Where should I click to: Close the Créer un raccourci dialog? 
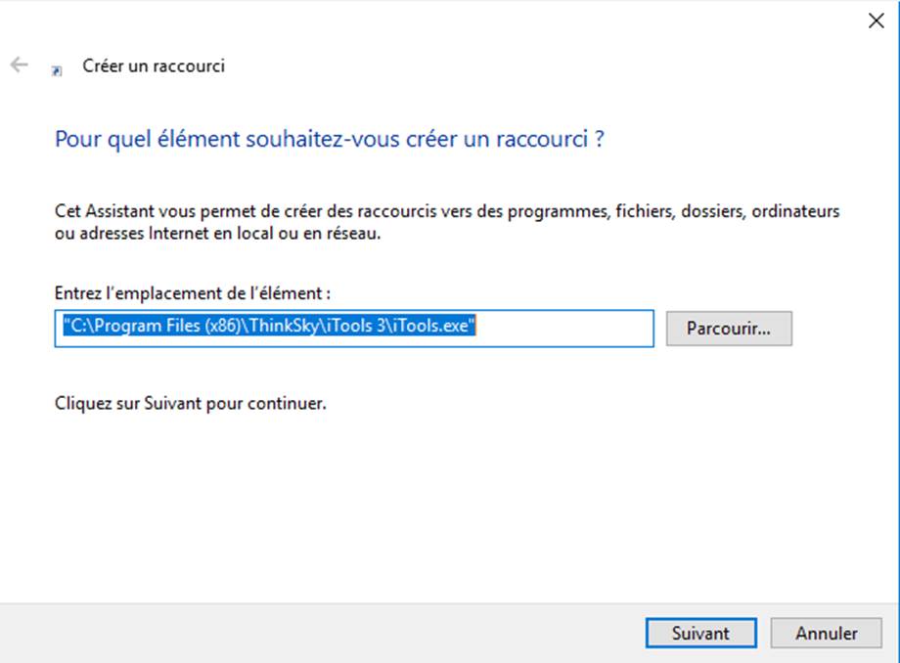[876, 21]
